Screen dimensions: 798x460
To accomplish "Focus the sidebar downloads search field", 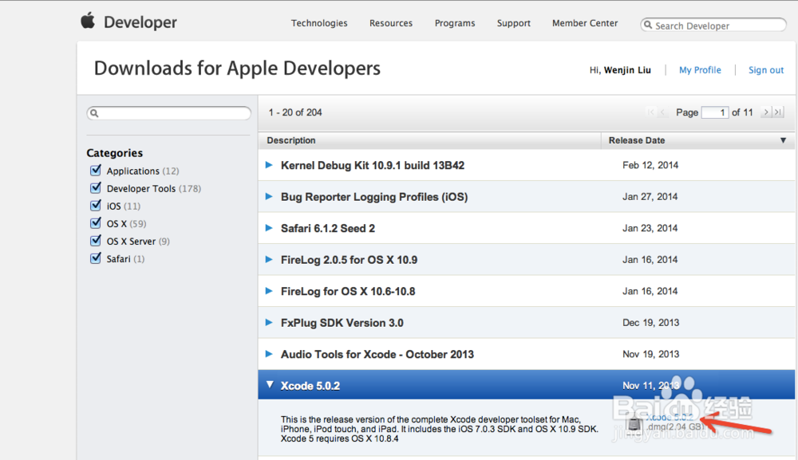I will pos(169,113).
